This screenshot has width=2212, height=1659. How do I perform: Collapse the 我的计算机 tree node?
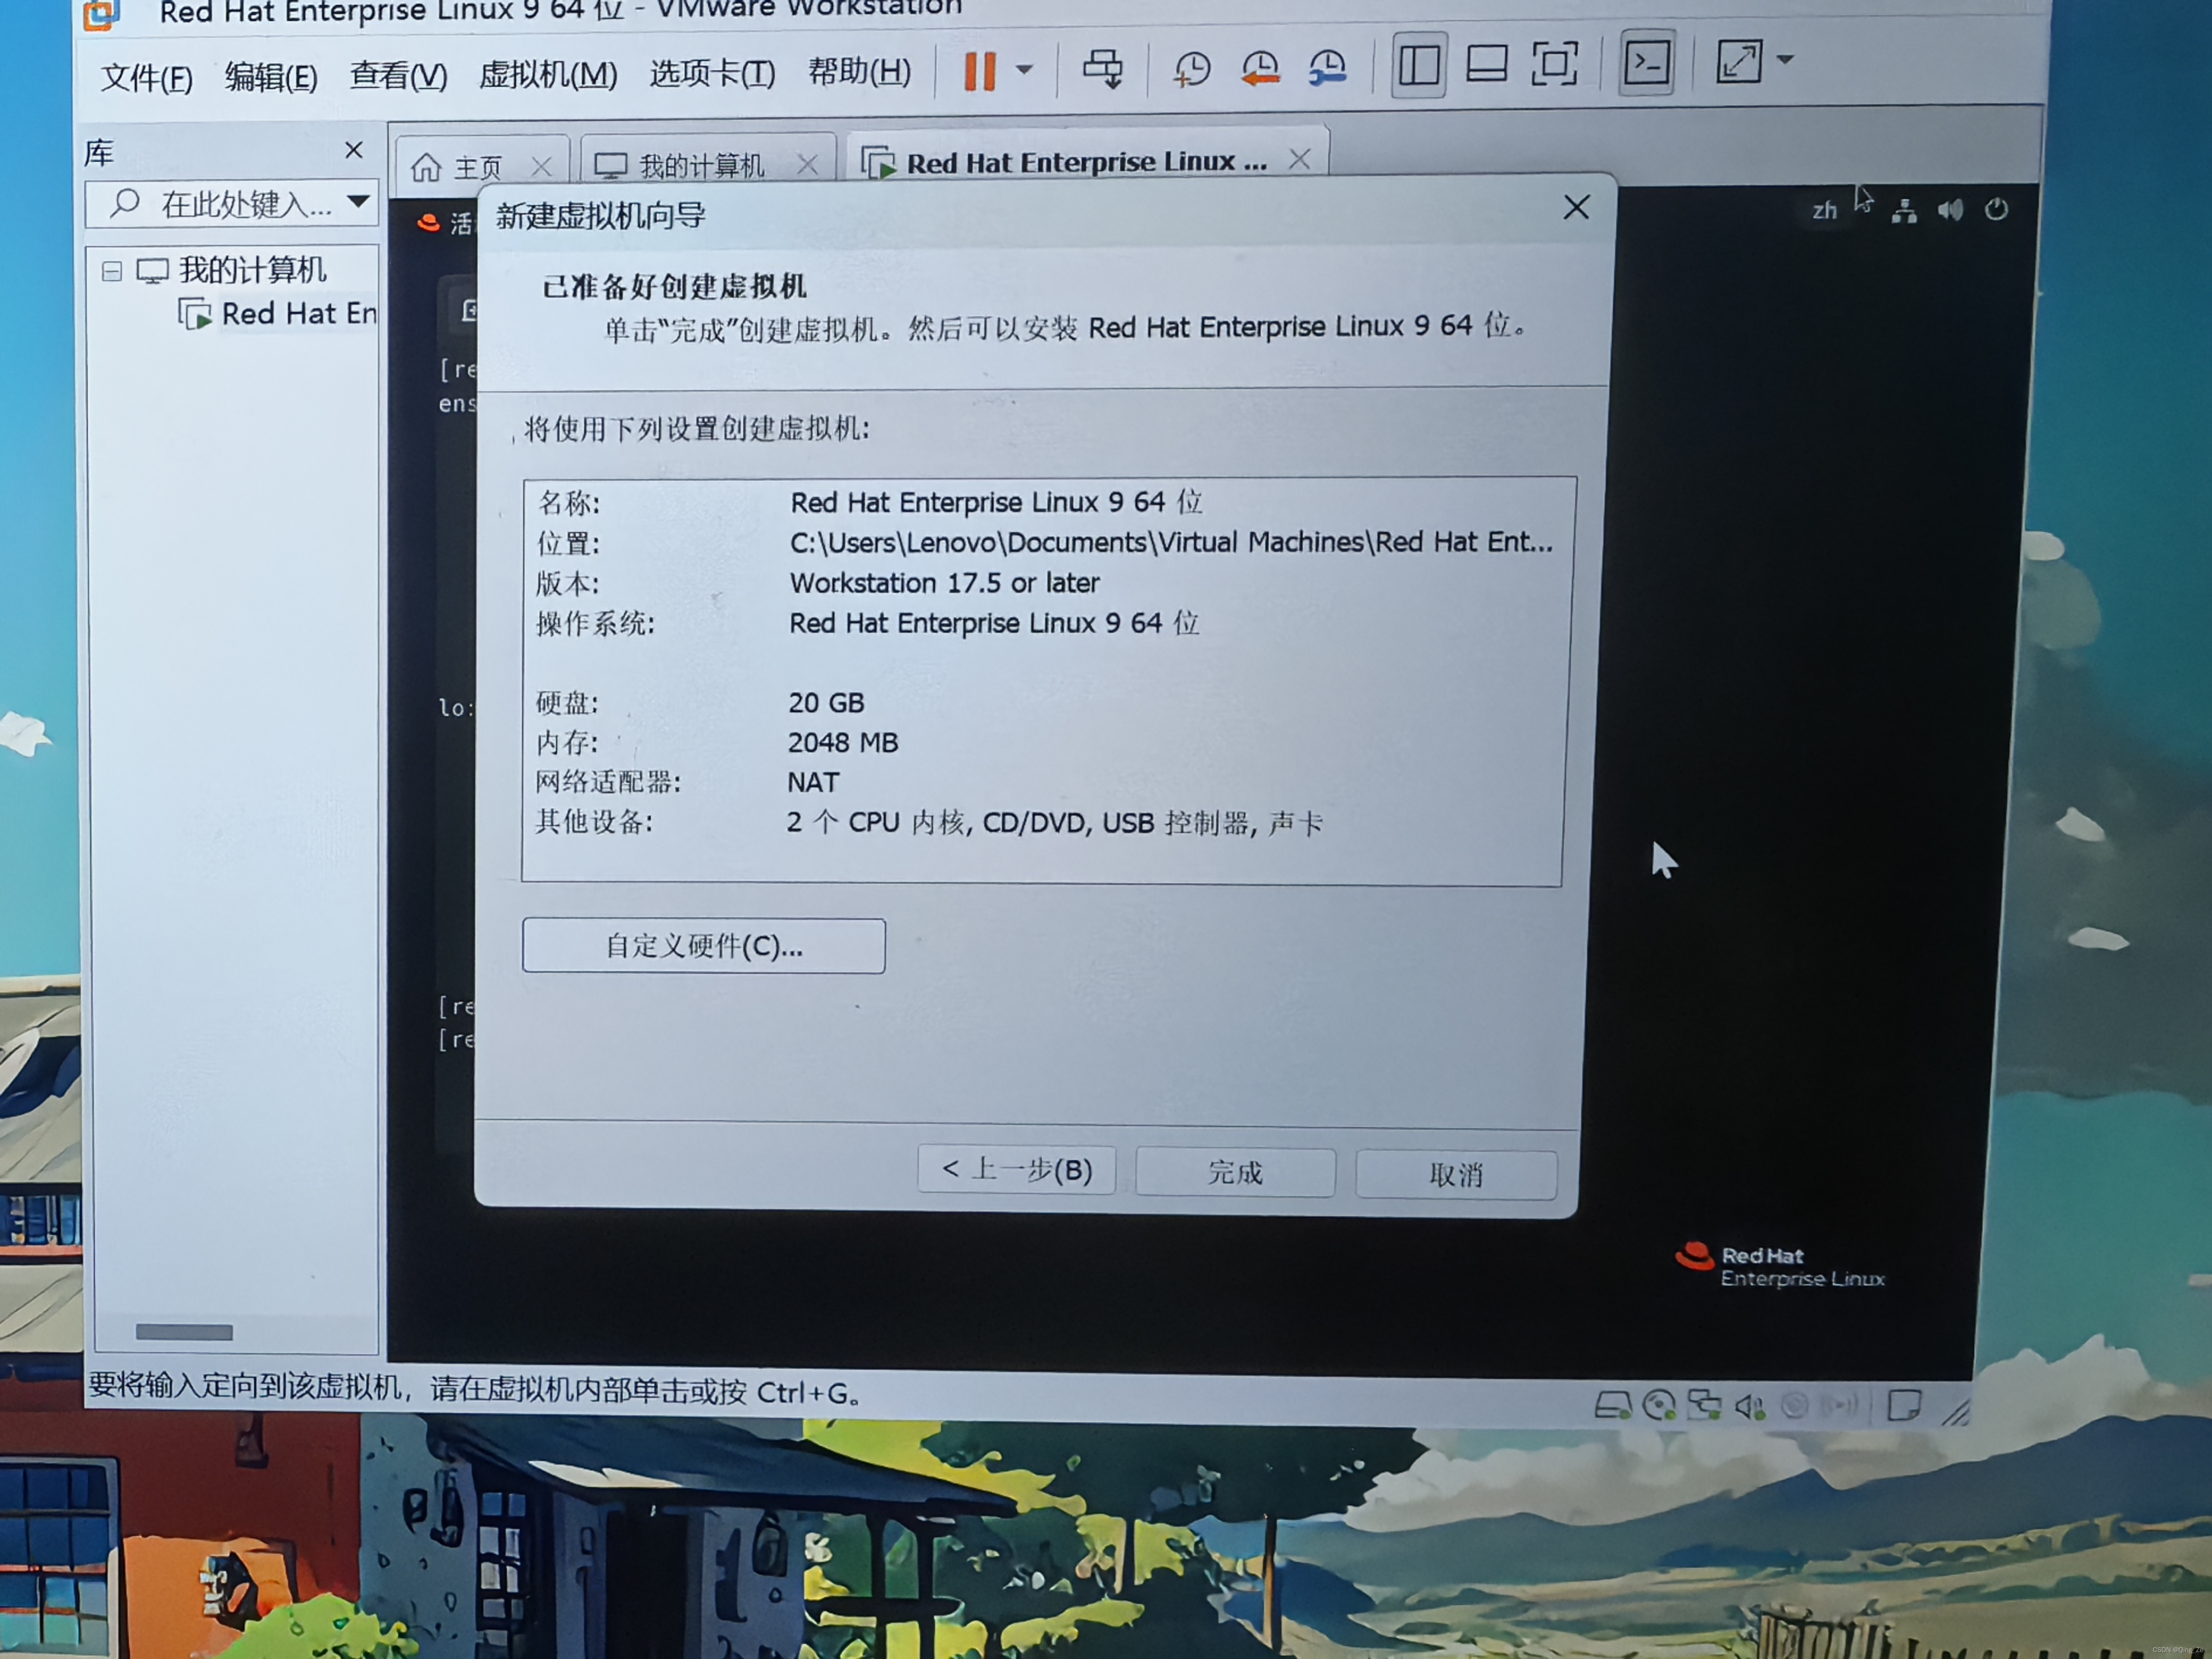coord(112,271)
